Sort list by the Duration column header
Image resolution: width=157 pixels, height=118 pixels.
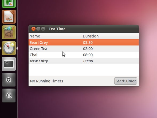point(110,36)
